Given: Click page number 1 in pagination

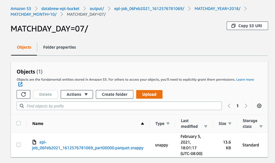Looking at the screenshot, I should 238,106.
